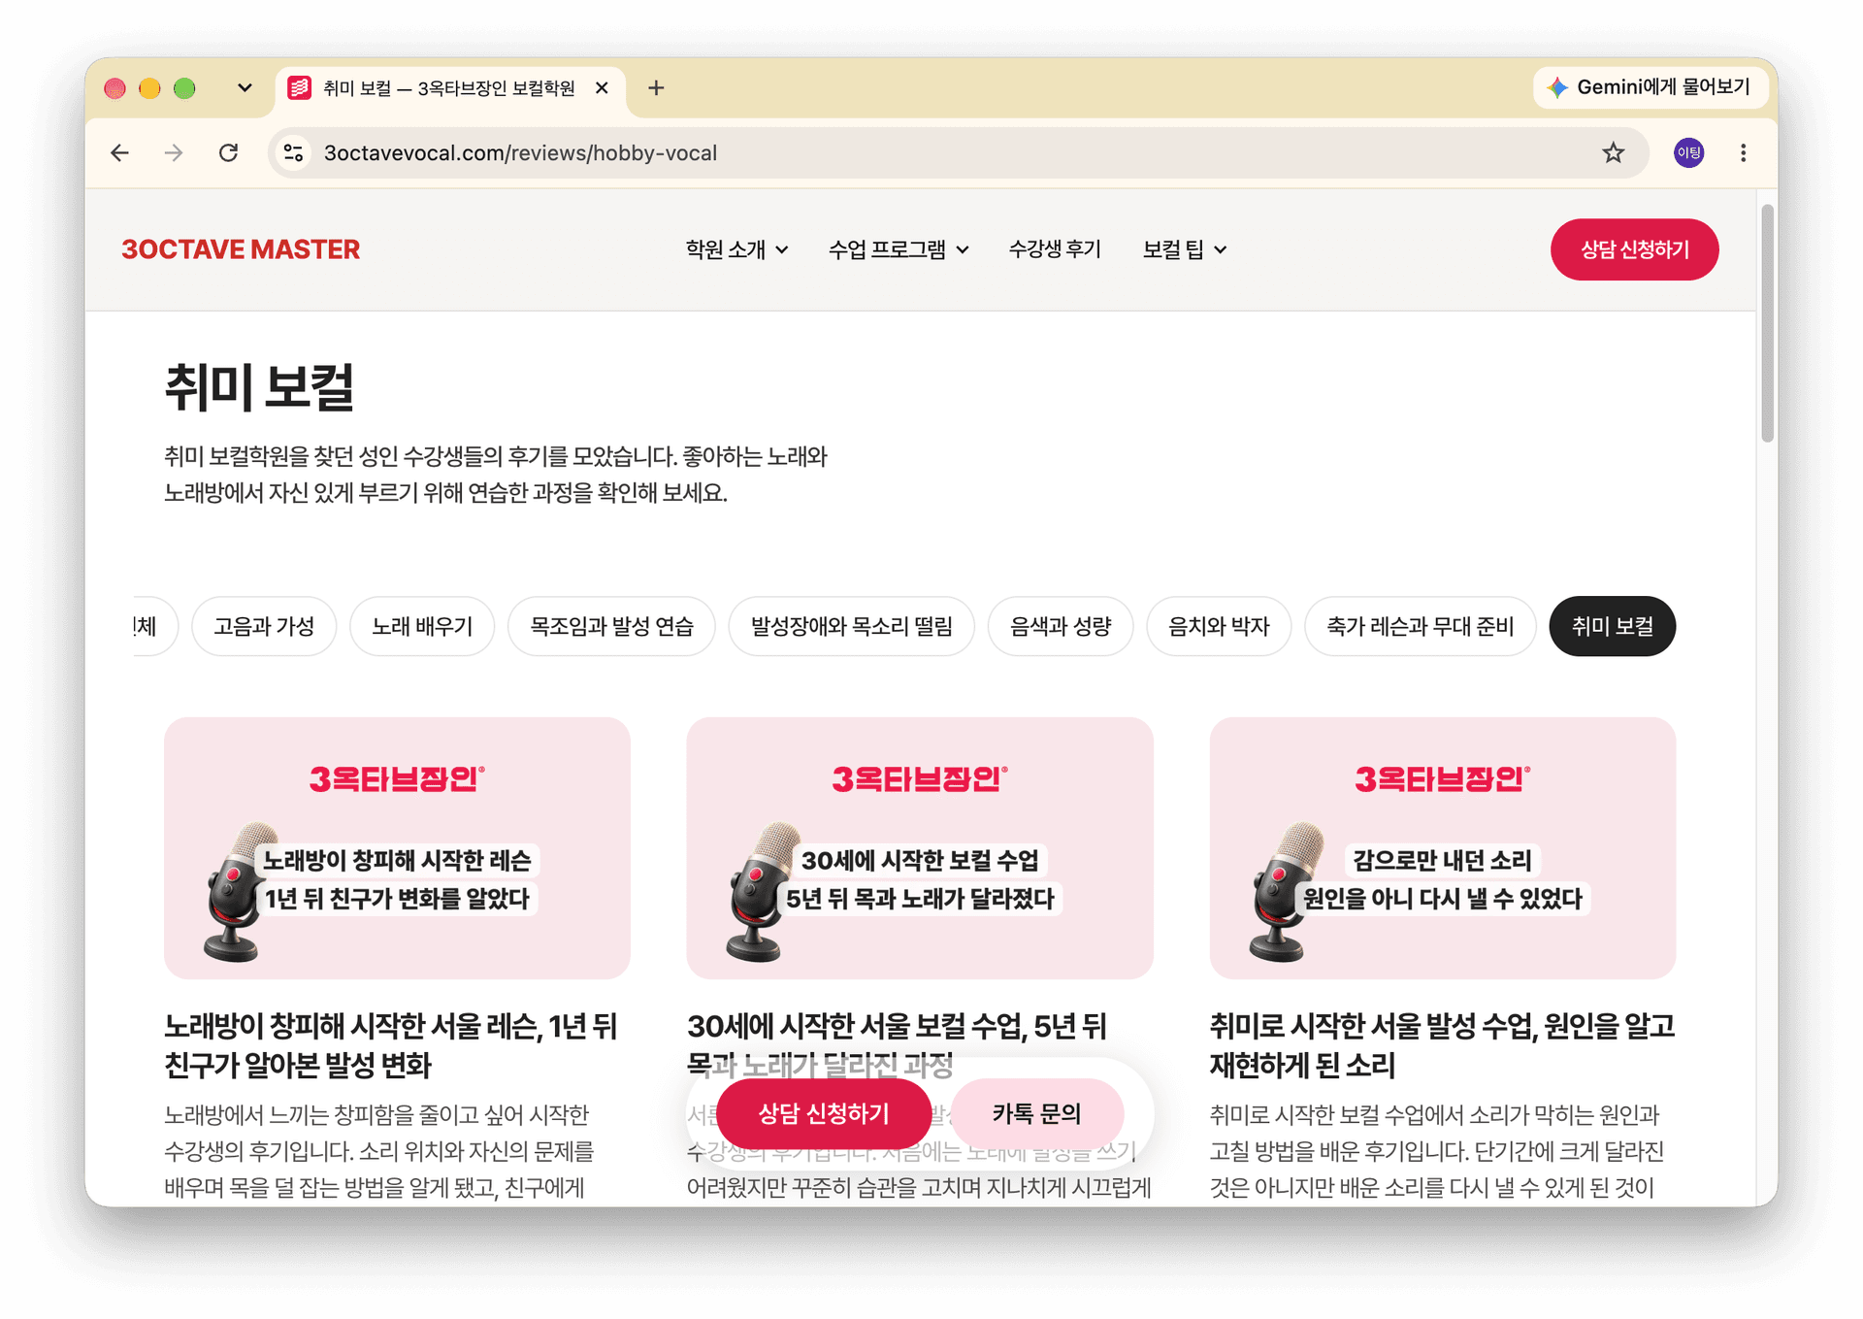The image size is (1863, 1319).
Task: Select the 고음과 가성 category chip
Action: (x=264, y=626)
